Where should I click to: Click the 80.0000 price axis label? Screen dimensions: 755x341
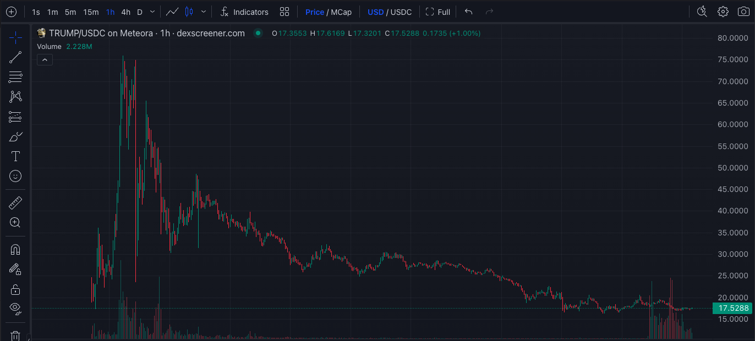pos(733,38)
